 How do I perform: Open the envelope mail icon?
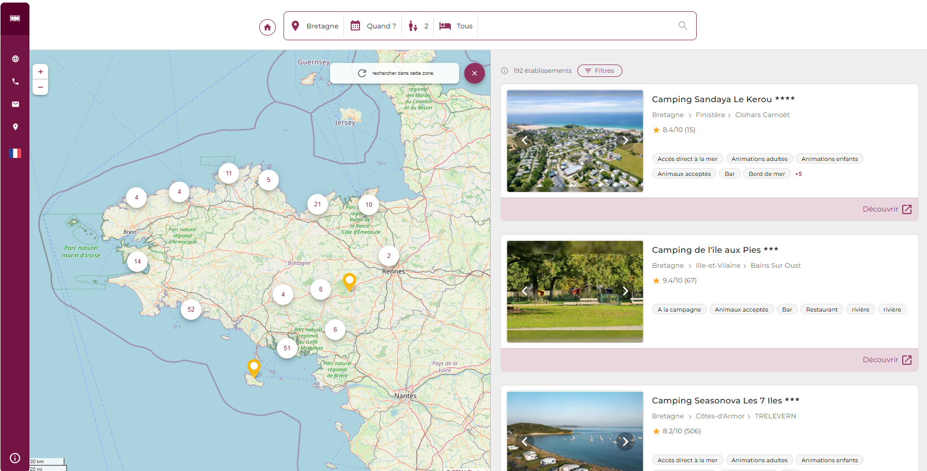click(x=15, y=104)
